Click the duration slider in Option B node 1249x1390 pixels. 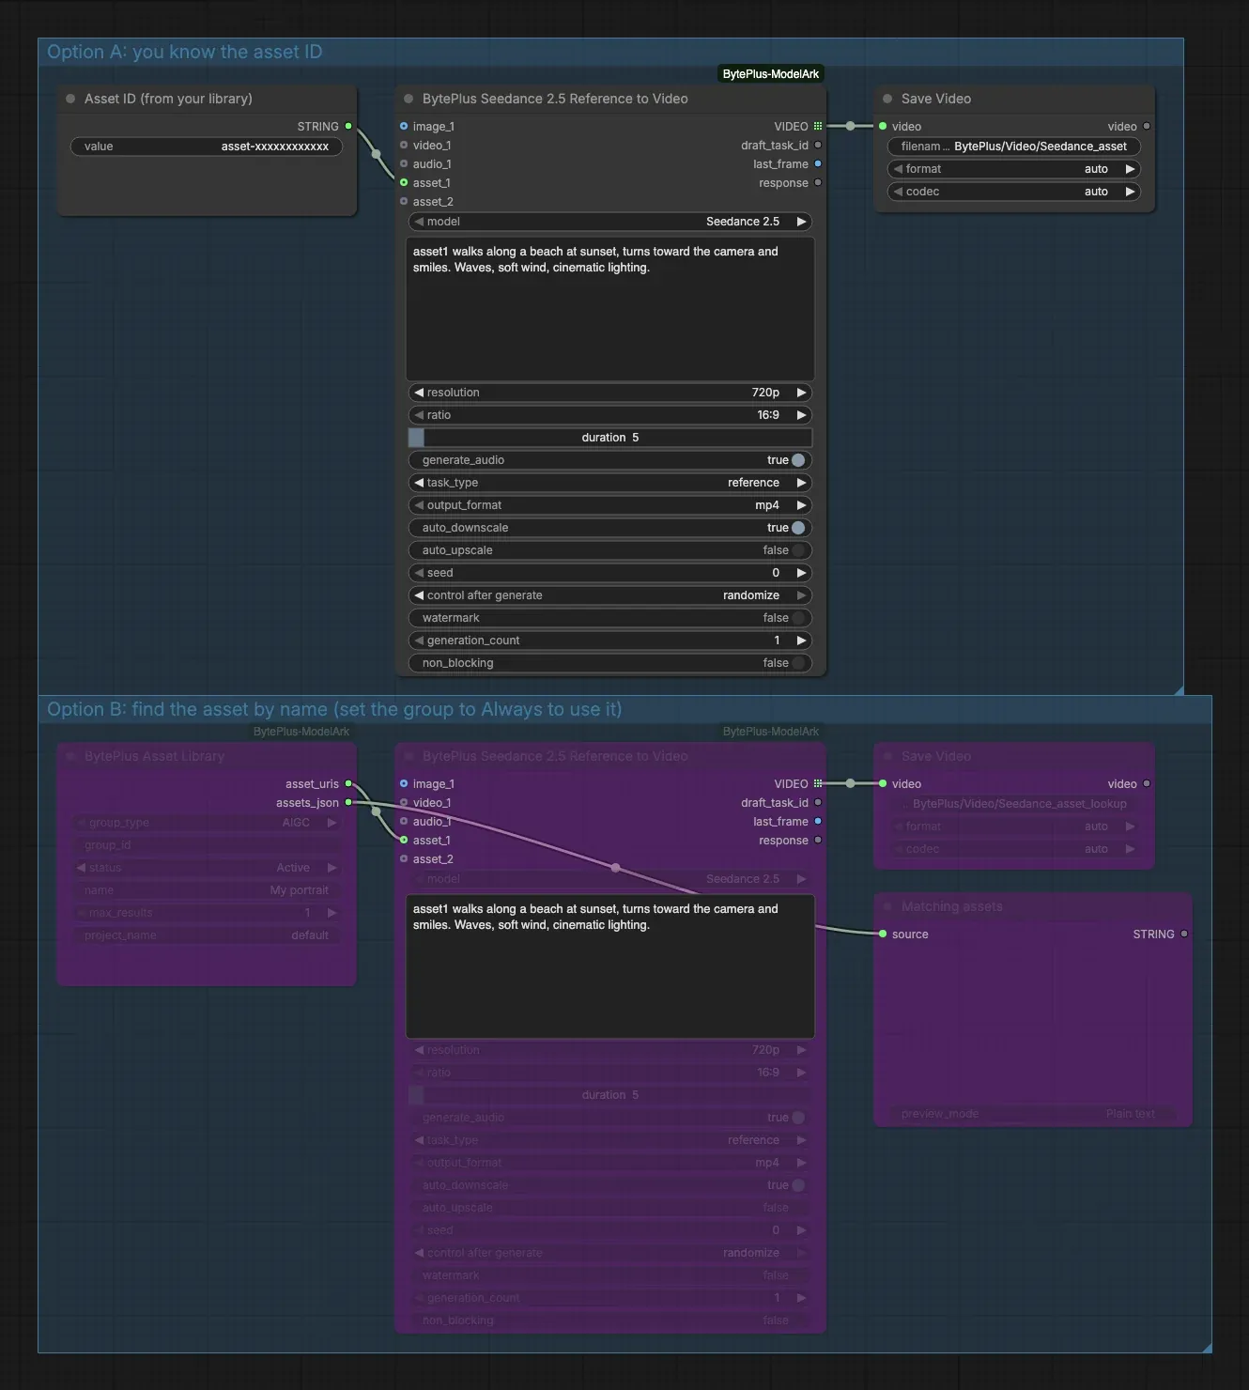point(610,1095)
